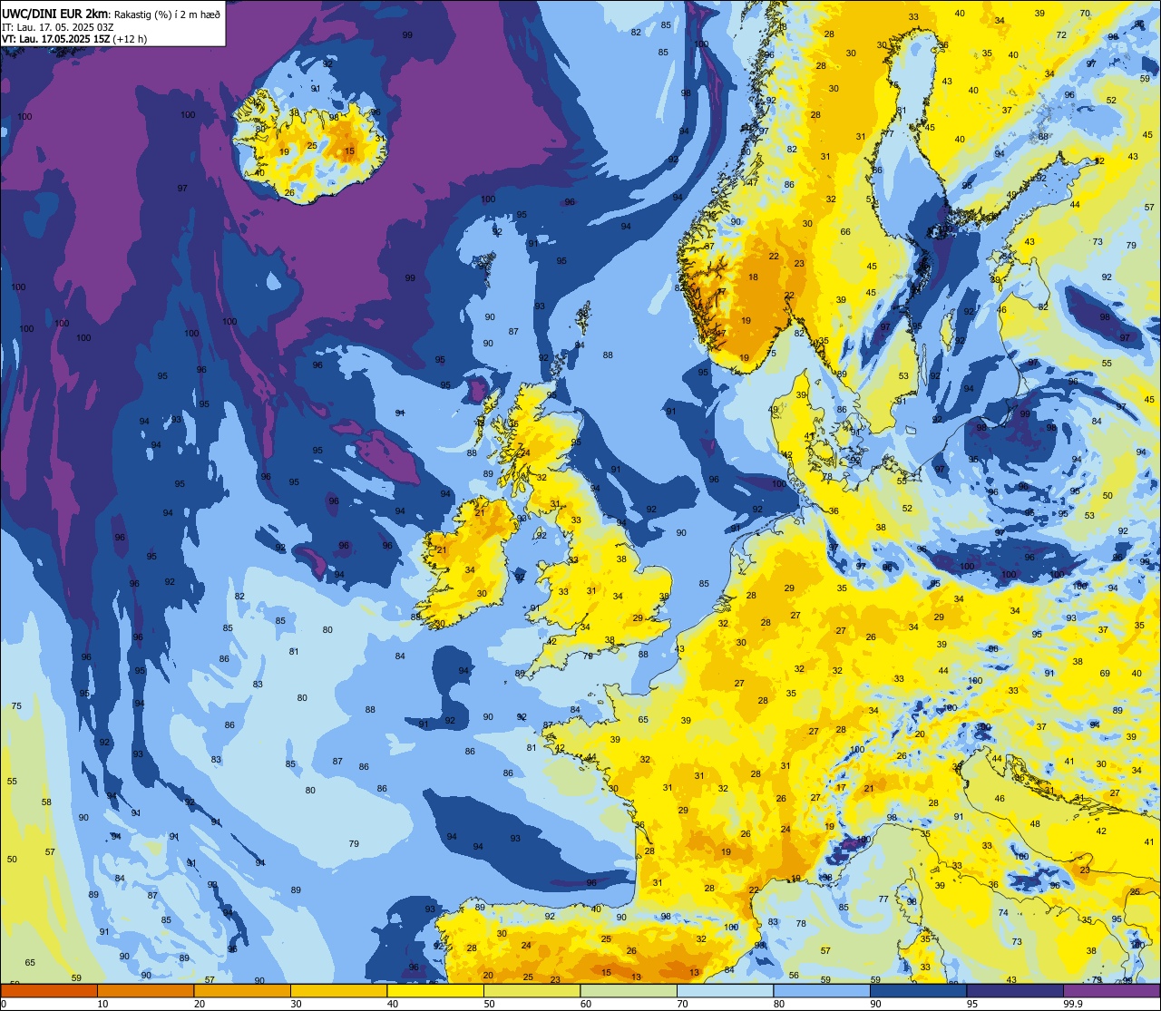Click the legend label '50'

click(x=489, y=1004)
